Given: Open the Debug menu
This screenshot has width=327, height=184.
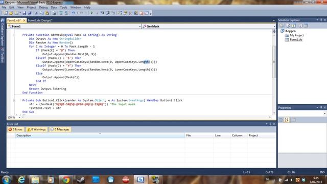Looking at the screenshot, I should point(43,7).
